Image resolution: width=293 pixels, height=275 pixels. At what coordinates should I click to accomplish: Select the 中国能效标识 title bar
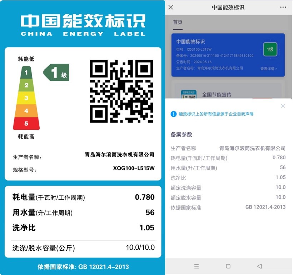tap(228, 7)
